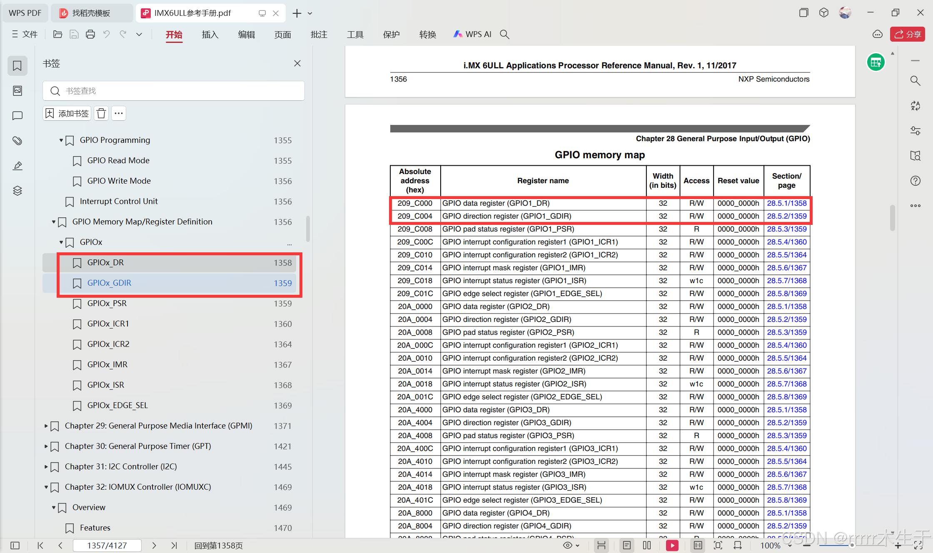This screenshot has width=933, height=553.
Task: Open the attachments paperclip panel
Action: coord(17,141)
